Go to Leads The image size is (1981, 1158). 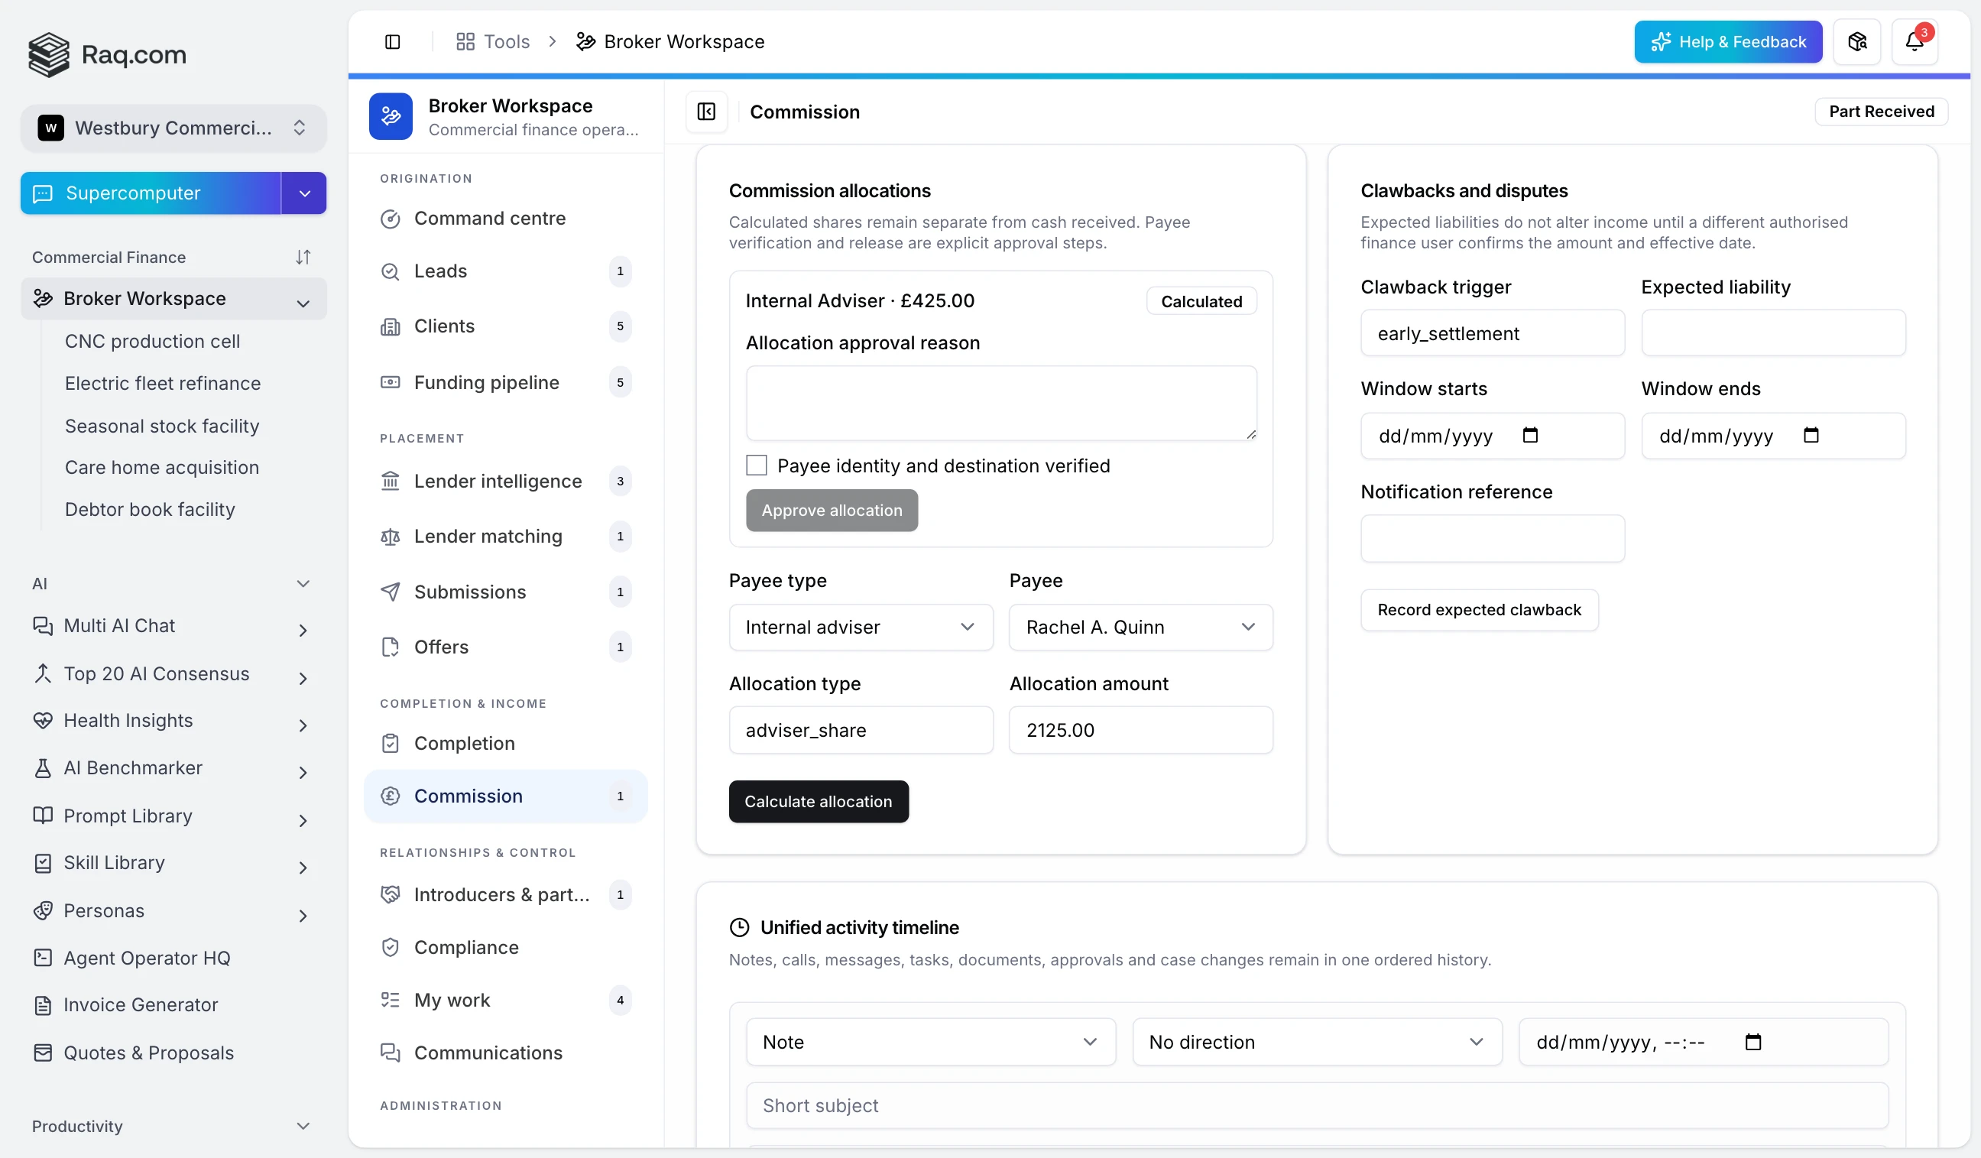click(x=505, y=271)
